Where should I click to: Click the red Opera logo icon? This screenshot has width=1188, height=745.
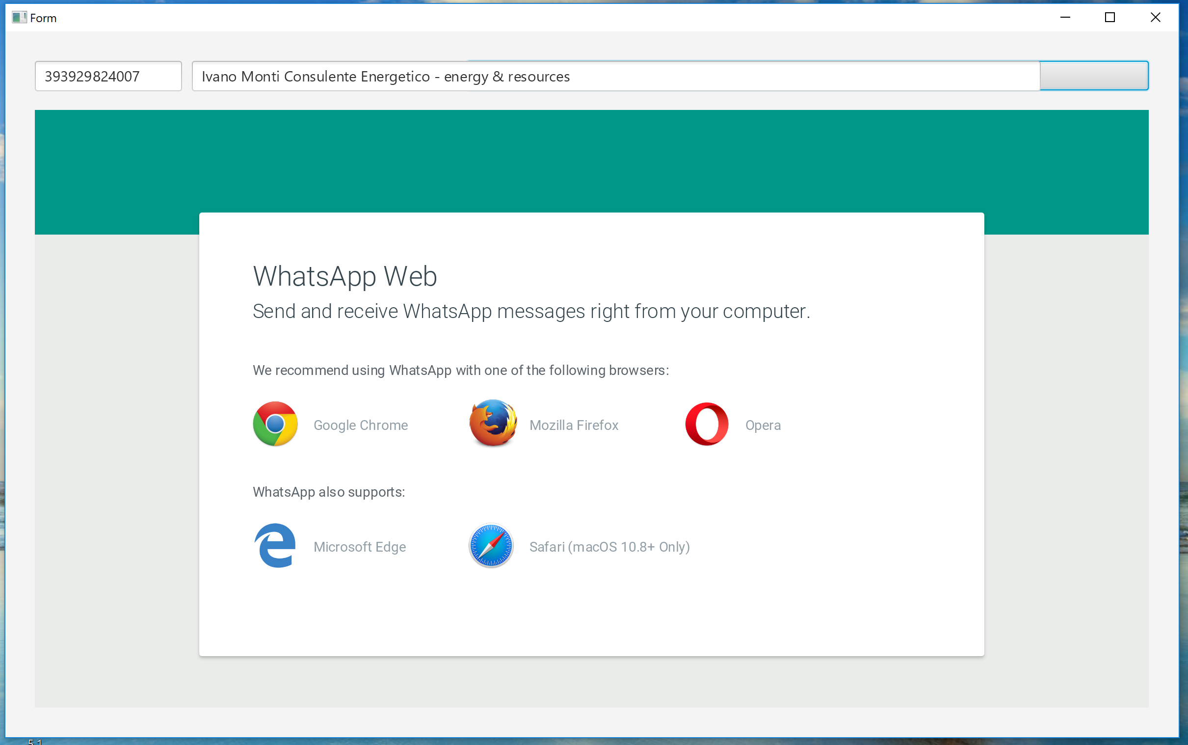tap(707, 424)
